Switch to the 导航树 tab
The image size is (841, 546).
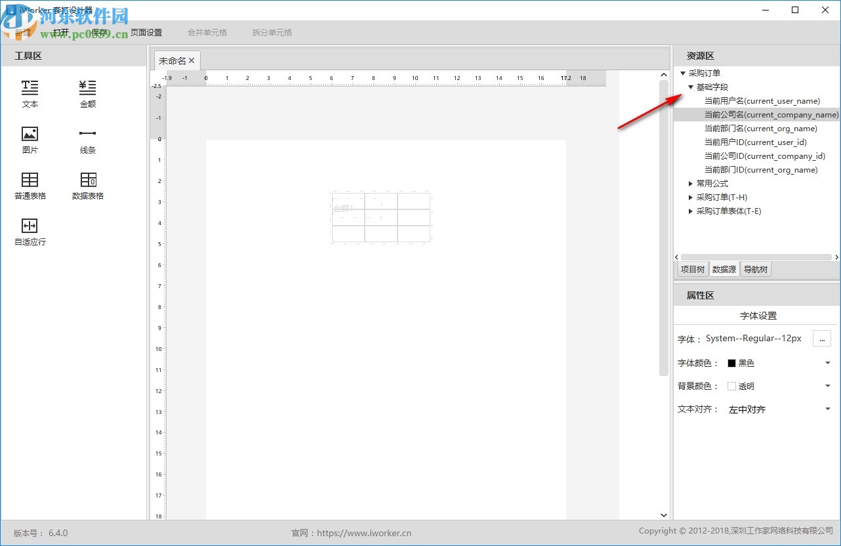755,268
